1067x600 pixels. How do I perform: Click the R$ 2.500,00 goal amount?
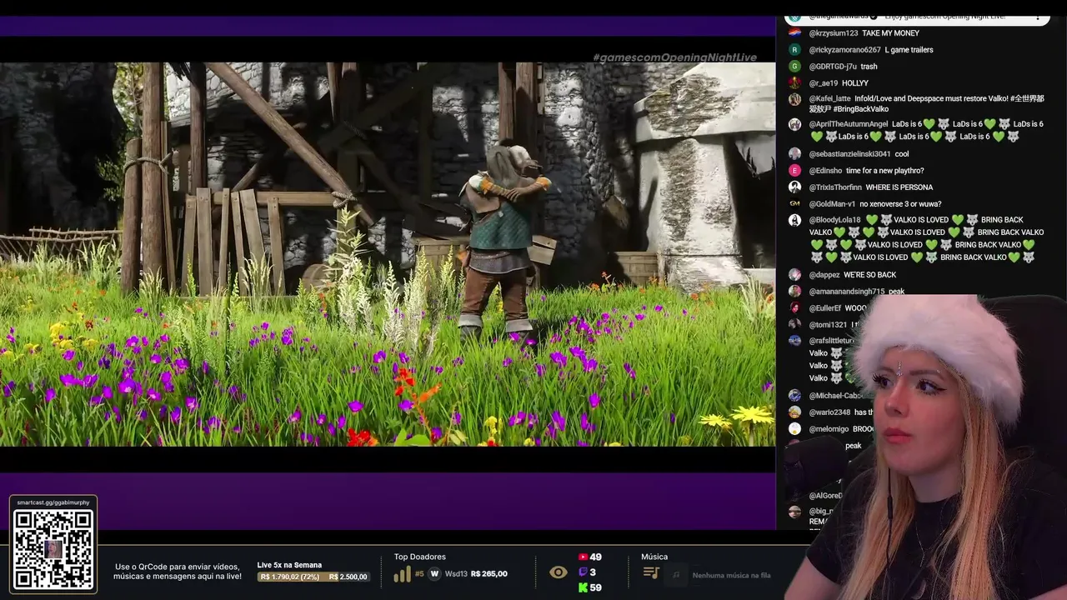point(348,577)
